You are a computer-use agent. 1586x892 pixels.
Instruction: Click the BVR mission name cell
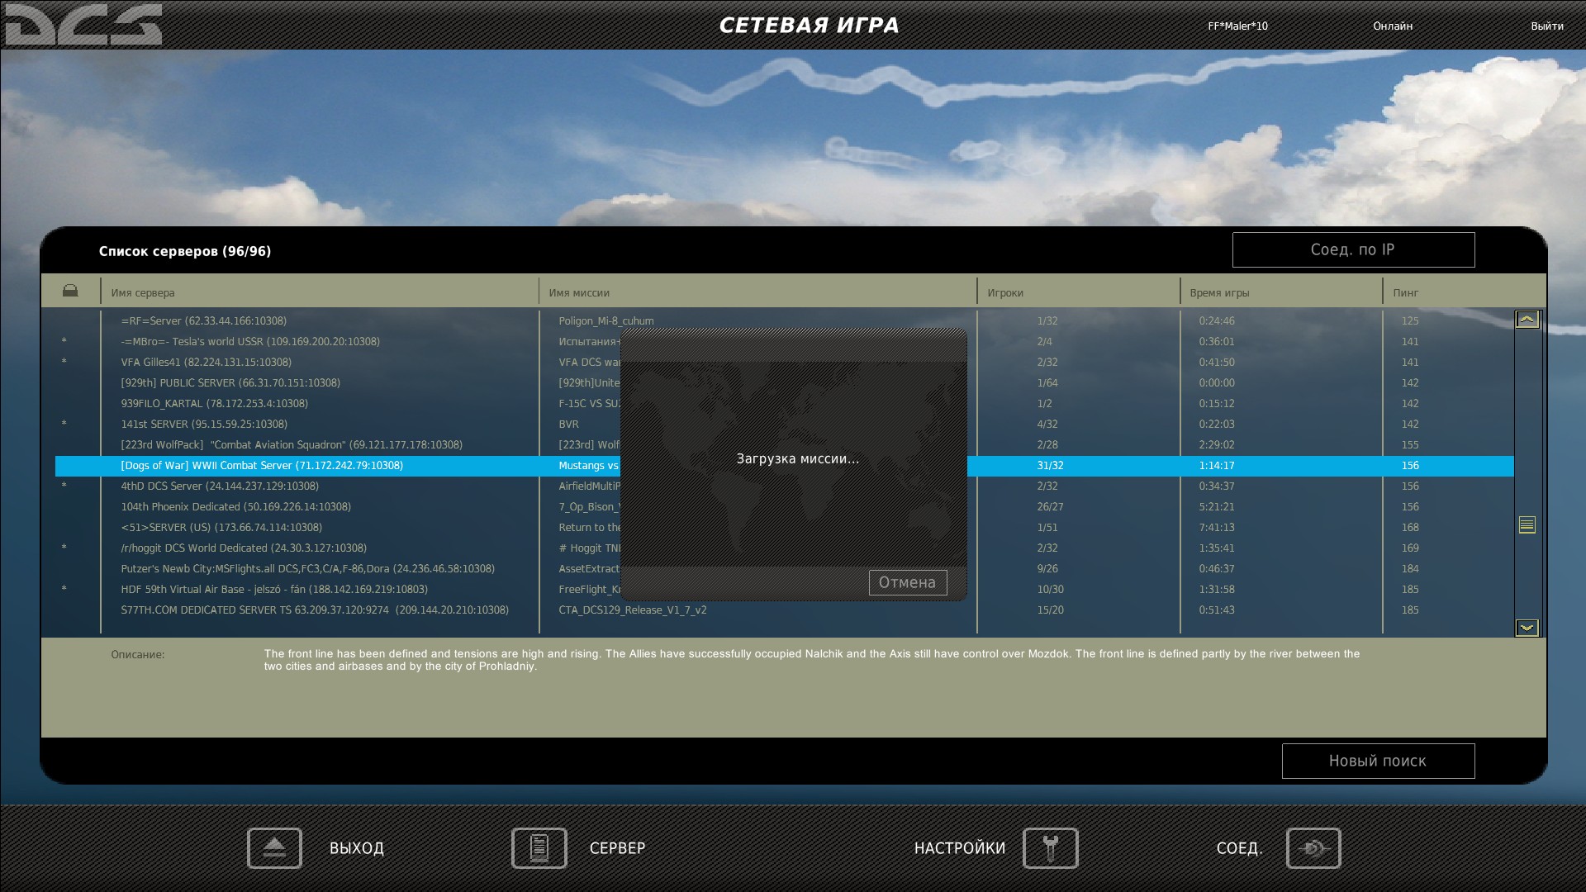568,424
